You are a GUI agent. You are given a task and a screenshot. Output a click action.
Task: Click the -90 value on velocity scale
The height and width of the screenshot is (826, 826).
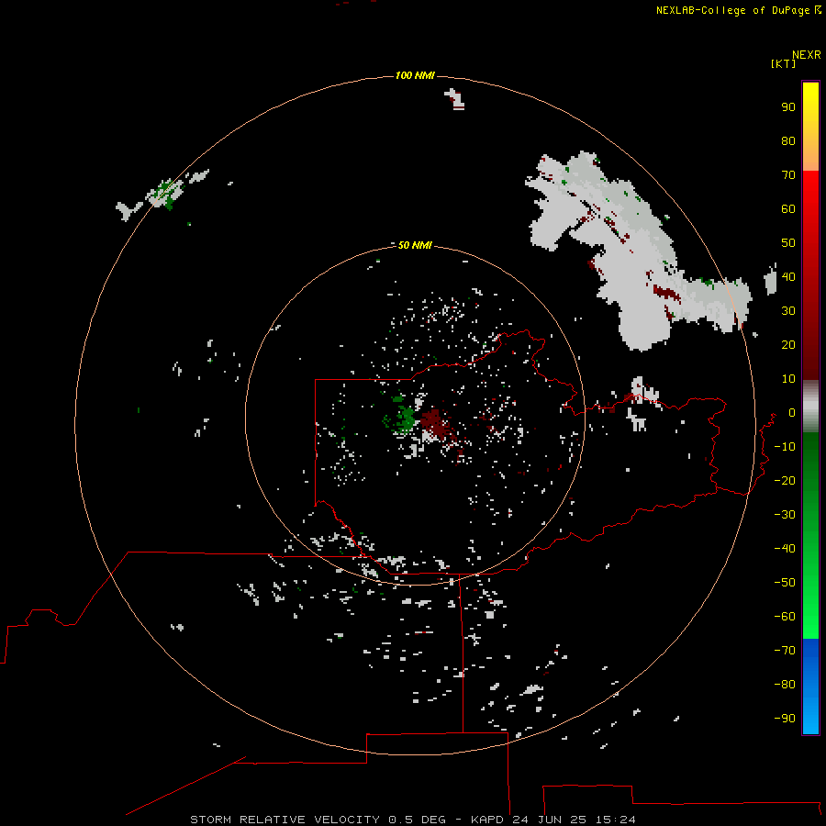pos(785,719)
